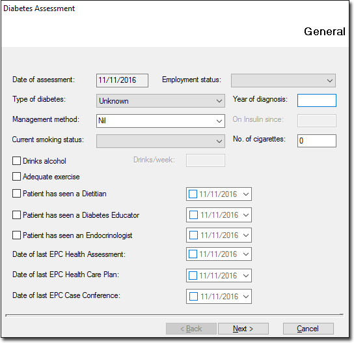Expand the Current smoking status dropdown

click(161, 142)
